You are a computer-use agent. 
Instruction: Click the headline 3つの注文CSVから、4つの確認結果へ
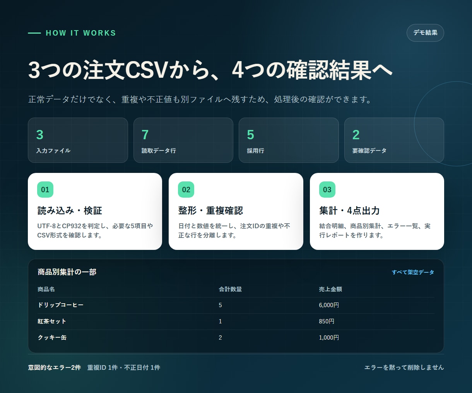point(210,70)
